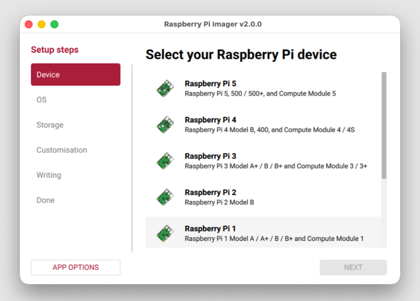Select the Writing step in sidebar
The width and height of the screenshot is (420, 301).
[49, 175]
